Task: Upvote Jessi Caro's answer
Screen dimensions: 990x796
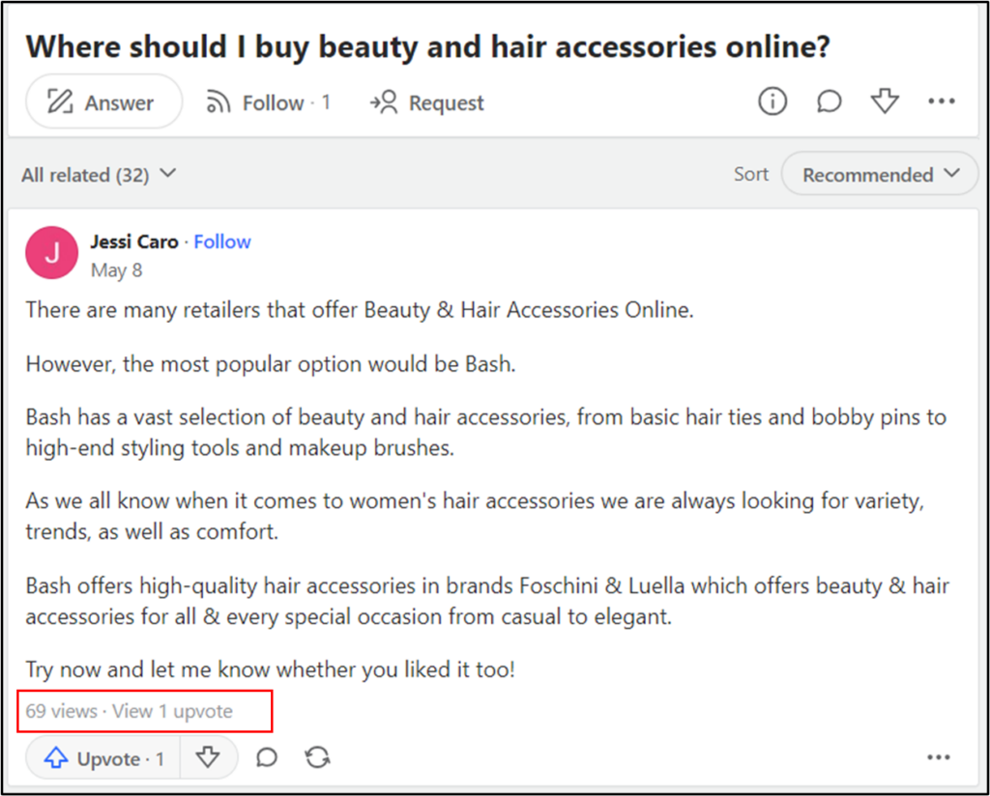Action: point(105,758)
